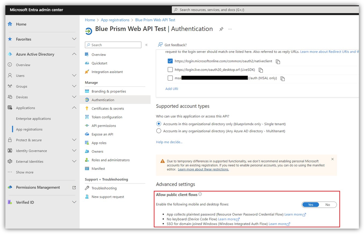The height and width of the screenshot is (234, 364).
Task: Click the Home house icon in sidebar
Action: pyautogui.click(x=10, y=24)
